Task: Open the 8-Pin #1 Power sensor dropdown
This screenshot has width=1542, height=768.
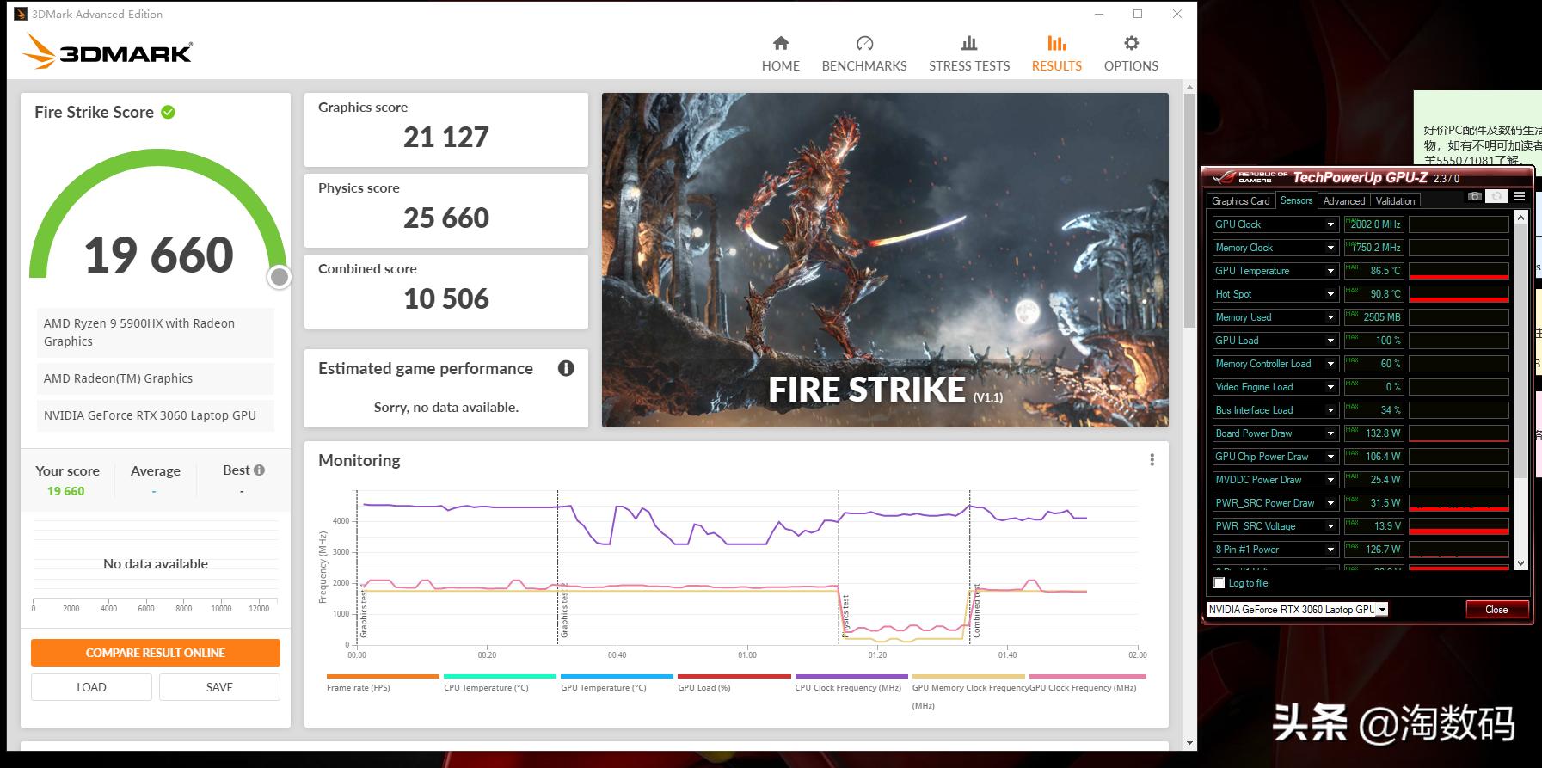Action: coord(1330,550)
